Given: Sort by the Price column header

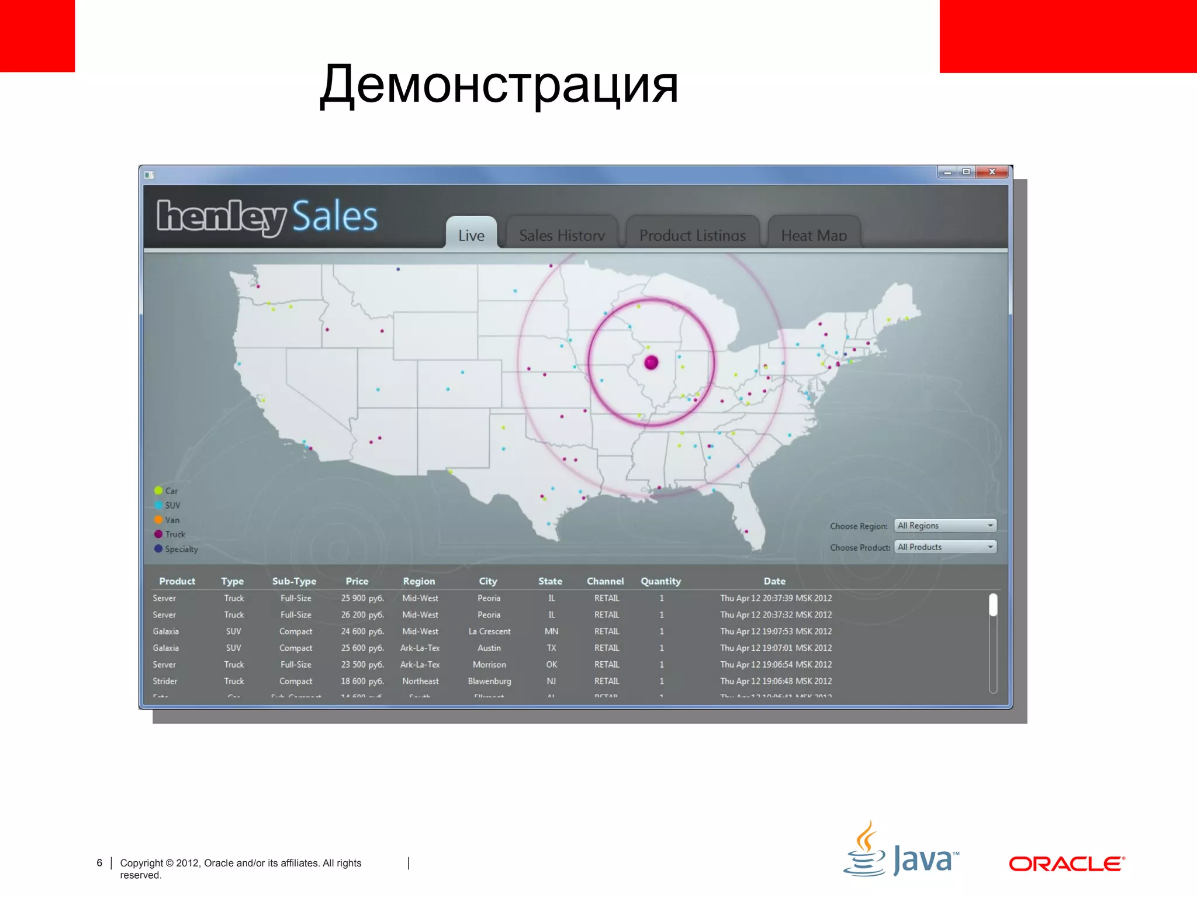Looking at the screenshot, I should 357,581.
